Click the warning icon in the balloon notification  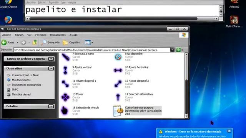pyautogui.click(x=161, y=131)
